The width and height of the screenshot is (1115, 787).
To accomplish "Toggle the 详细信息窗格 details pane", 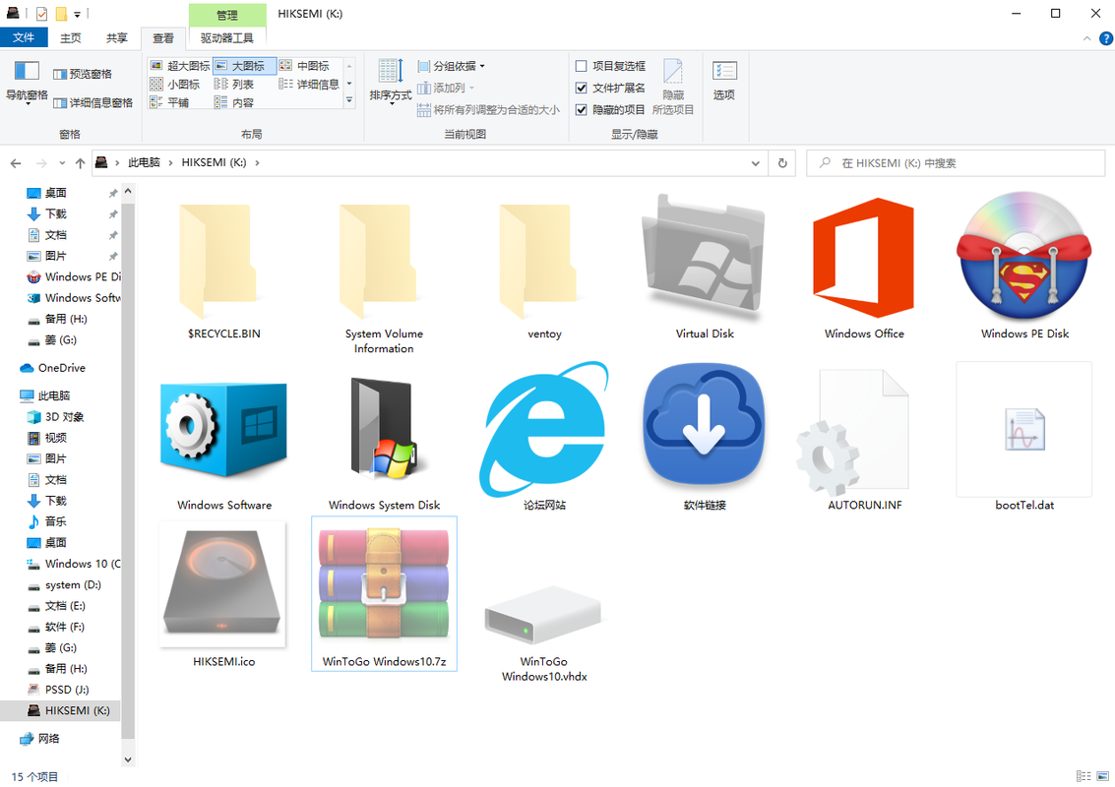I will 93,103.
